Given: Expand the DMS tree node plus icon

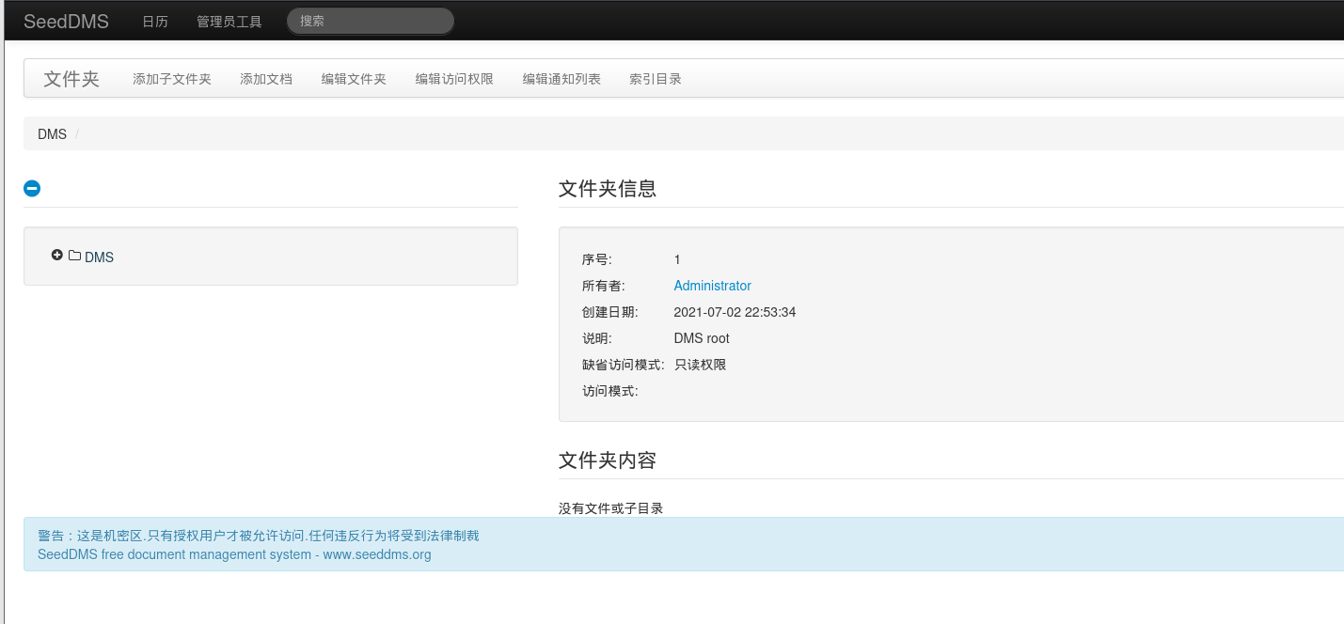Looking at the screenshot, I should click(57, 255).
